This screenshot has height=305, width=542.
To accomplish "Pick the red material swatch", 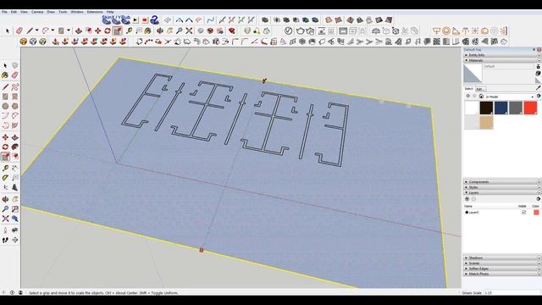I will click(530, 108).
